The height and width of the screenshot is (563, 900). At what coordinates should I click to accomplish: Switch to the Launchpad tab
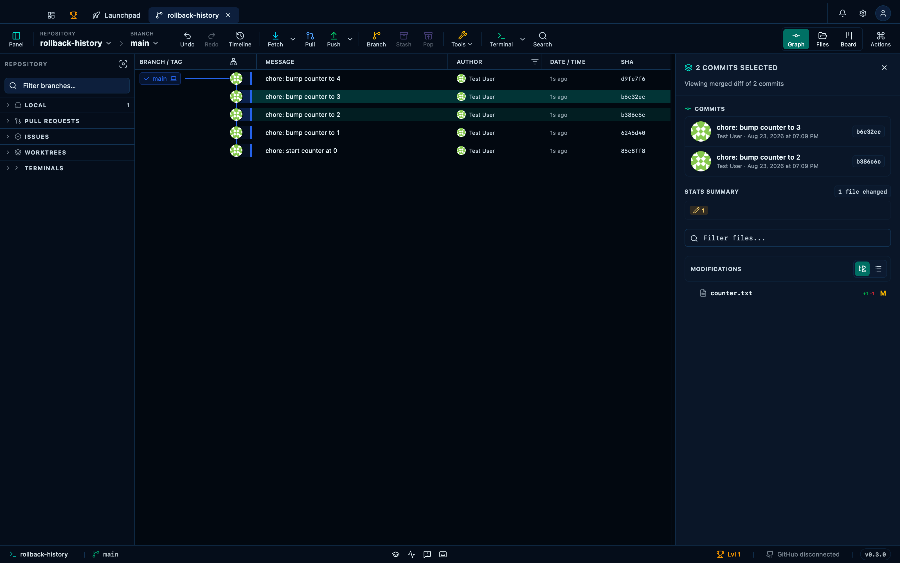click(116, 15)
